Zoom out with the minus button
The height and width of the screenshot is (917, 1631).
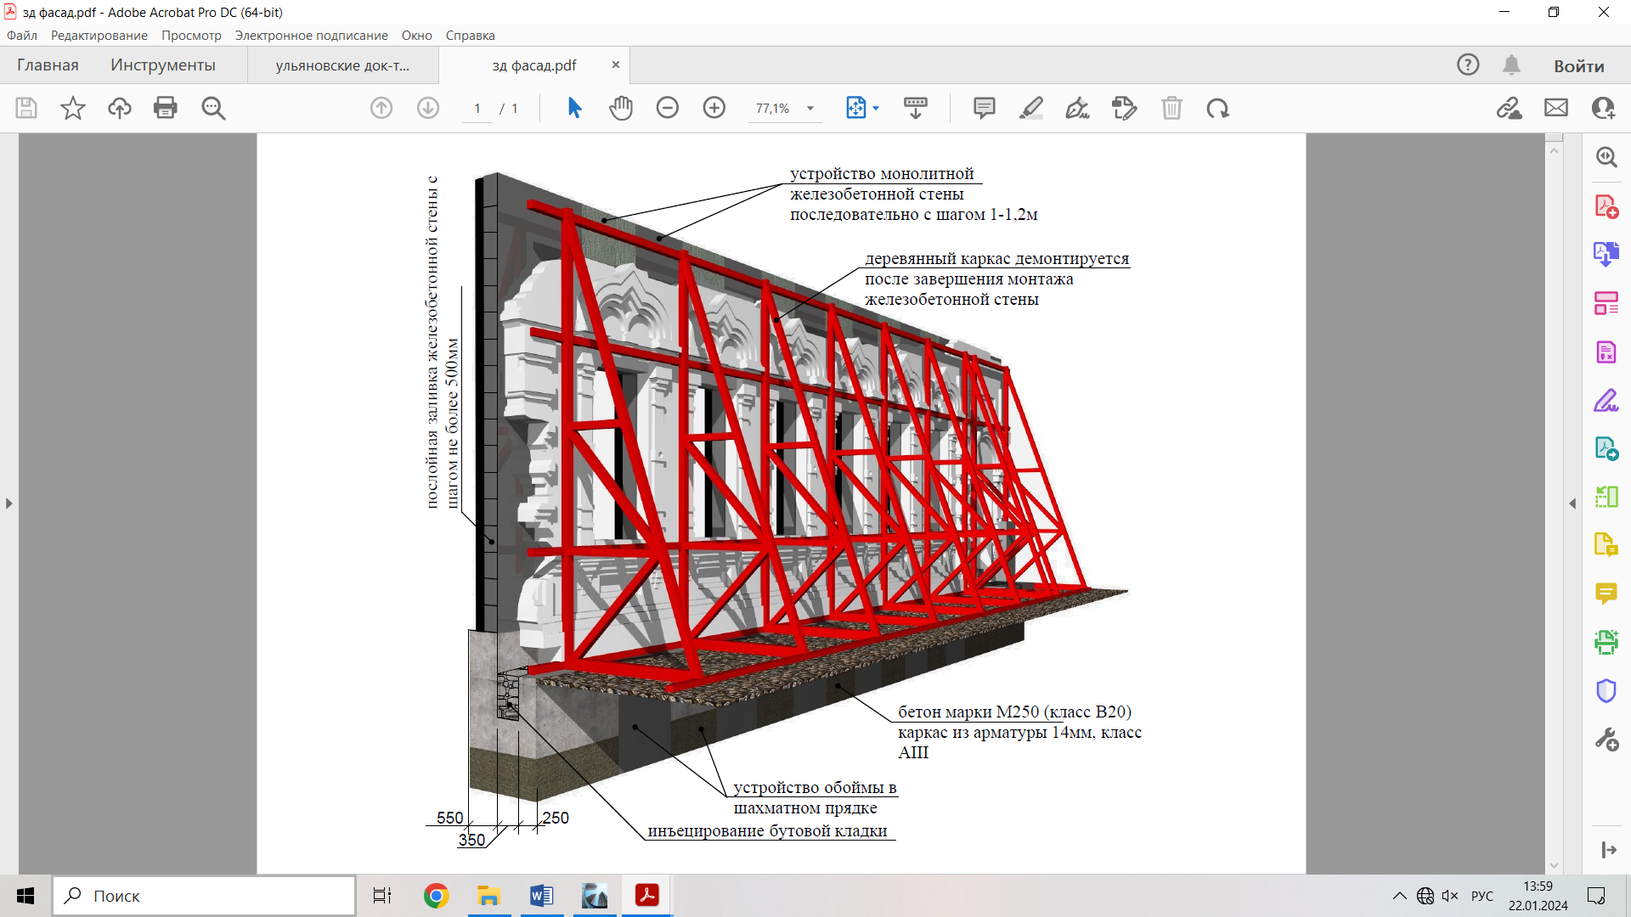pos(668,108)
